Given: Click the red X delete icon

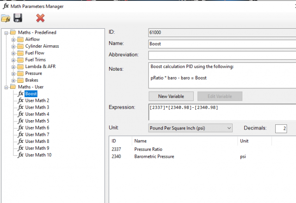Looking at the screenshot, I should coord(40,18).
